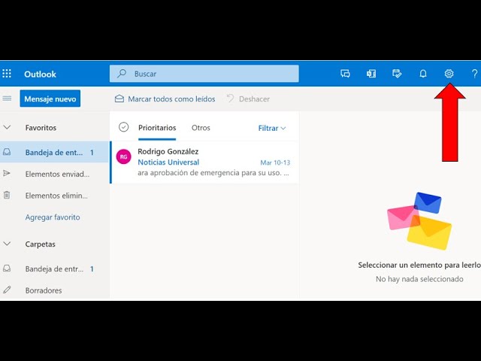Select Carpetas heading
The height and width of the screenshot is (361, 481).
pos(40,244)
